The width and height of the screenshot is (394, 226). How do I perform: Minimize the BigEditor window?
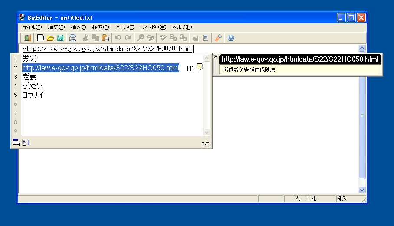341,18
